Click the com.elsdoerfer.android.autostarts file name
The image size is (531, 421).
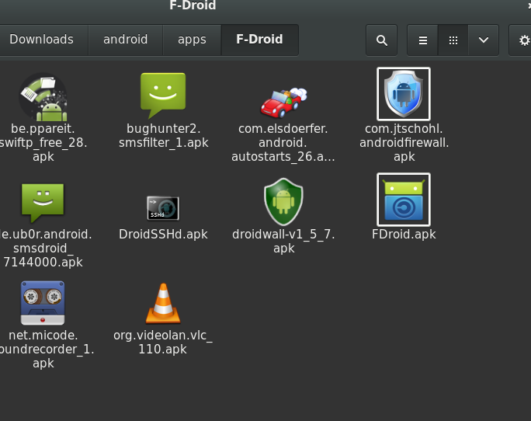283,142
